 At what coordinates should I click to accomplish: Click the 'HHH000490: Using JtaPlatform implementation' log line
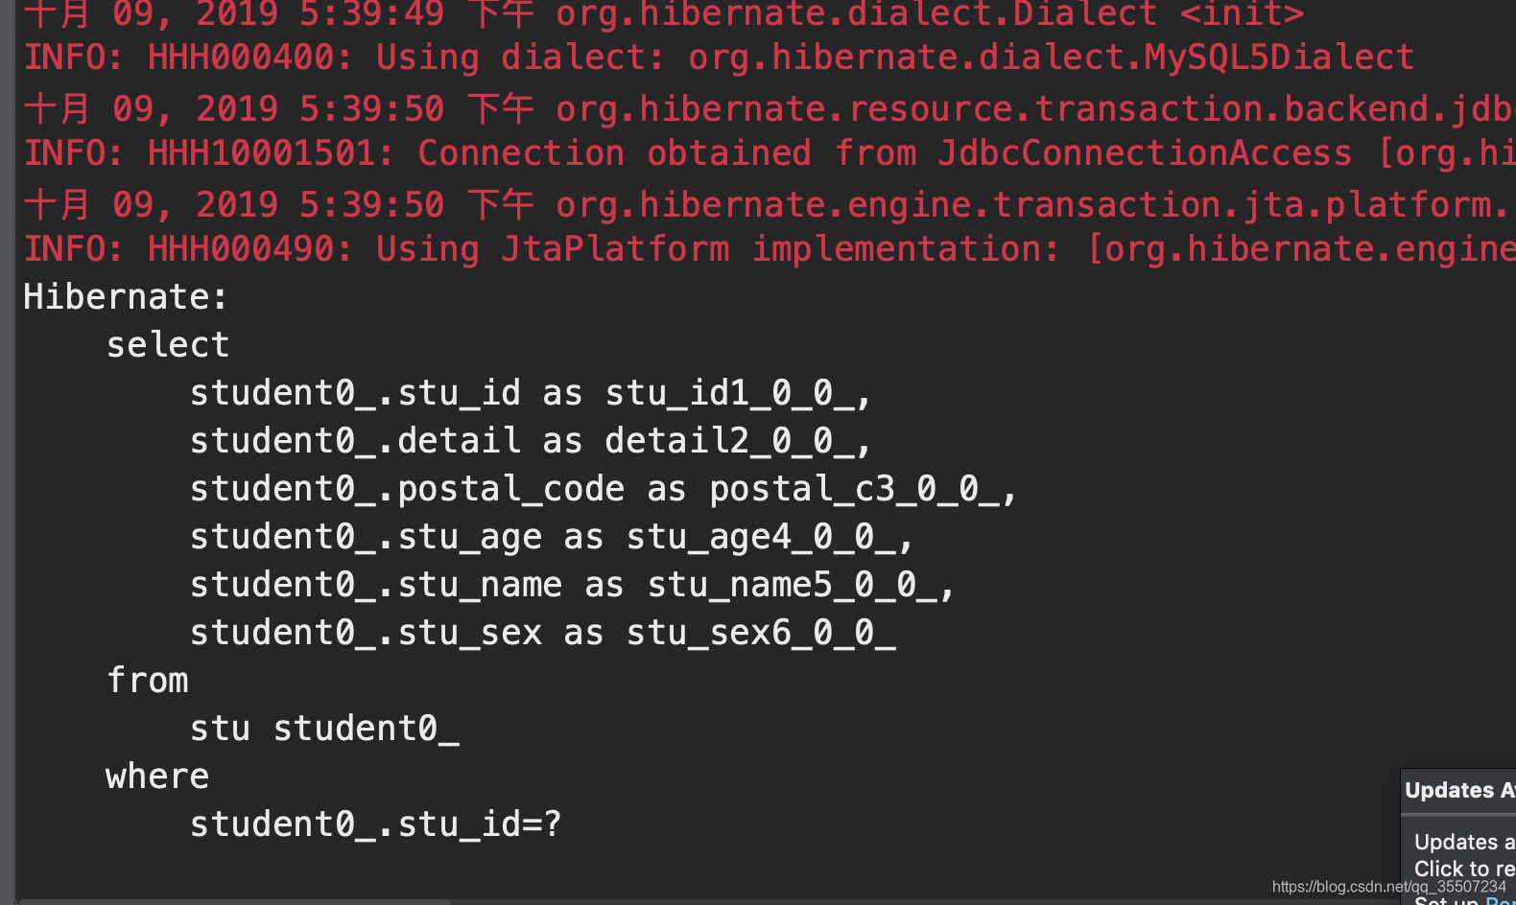770,249
